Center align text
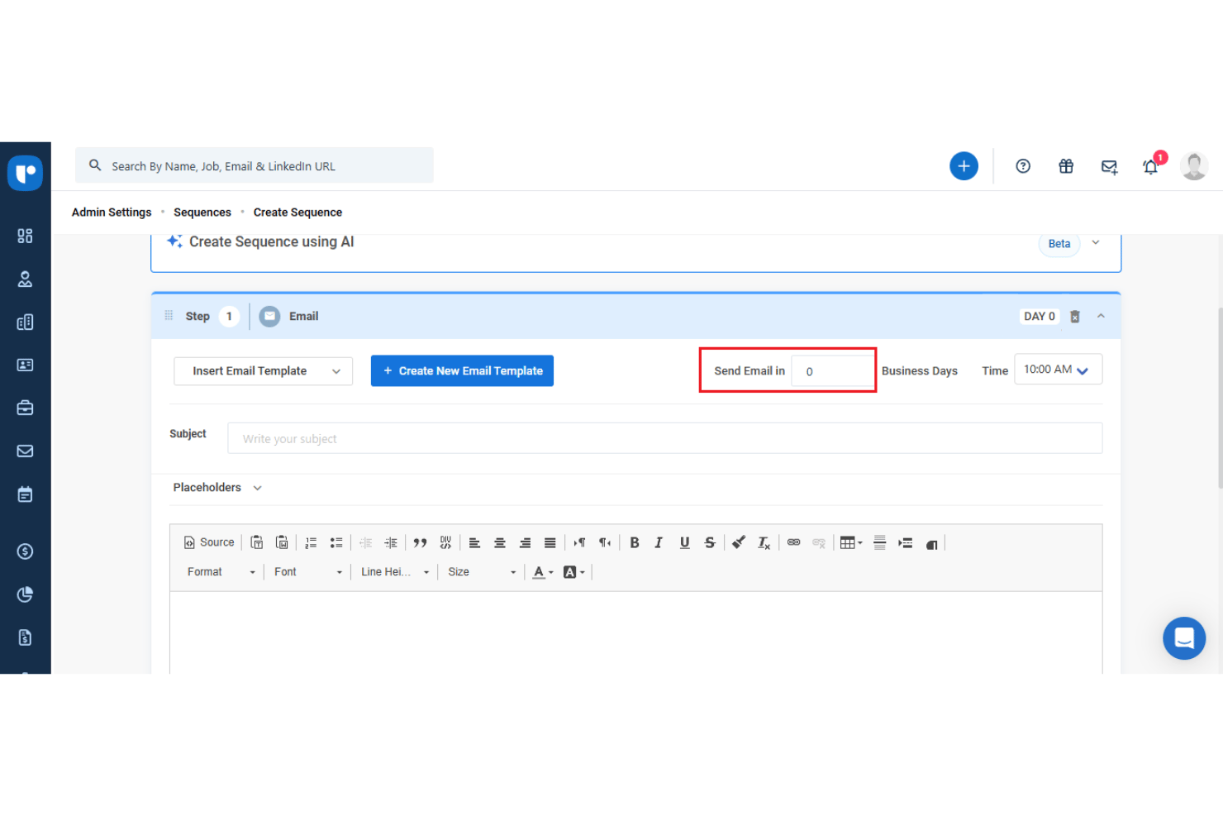This screenshot has height=816, width=1223. coord(500,543)
